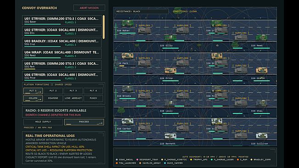
Task: Click the supply truck right of SSG Carter
Action: 144,129
